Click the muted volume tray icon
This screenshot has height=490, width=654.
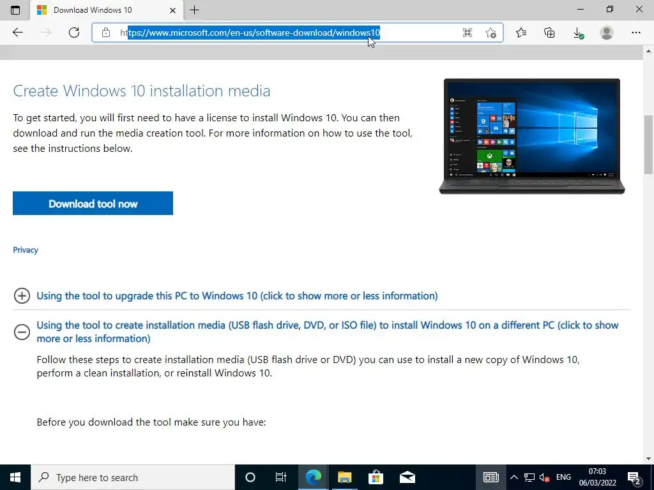click(545, 477)
